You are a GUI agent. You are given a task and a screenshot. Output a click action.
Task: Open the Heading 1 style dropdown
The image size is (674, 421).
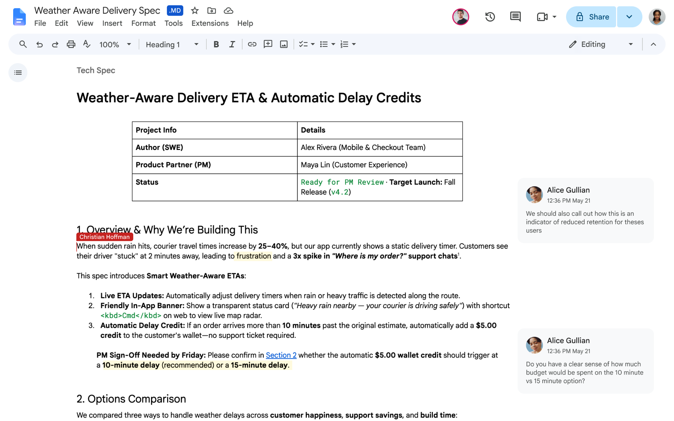[x=172, y=44]
